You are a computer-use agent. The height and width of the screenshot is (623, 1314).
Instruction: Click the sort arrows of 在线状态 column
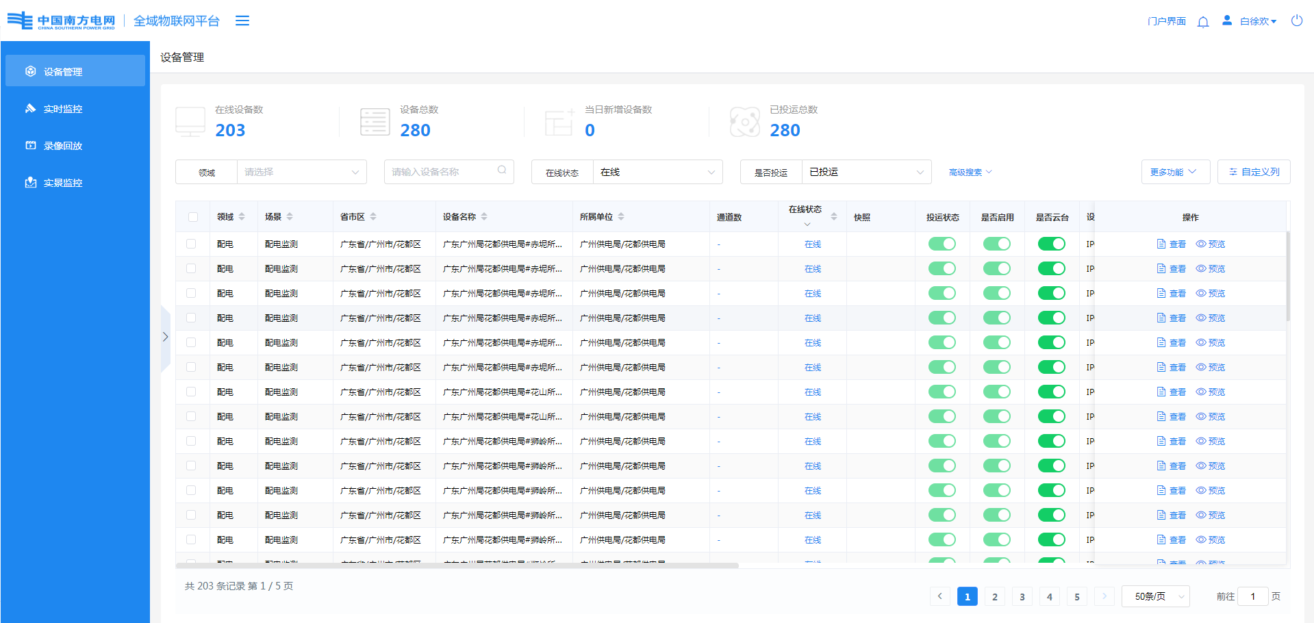click(x=834, y=216)
